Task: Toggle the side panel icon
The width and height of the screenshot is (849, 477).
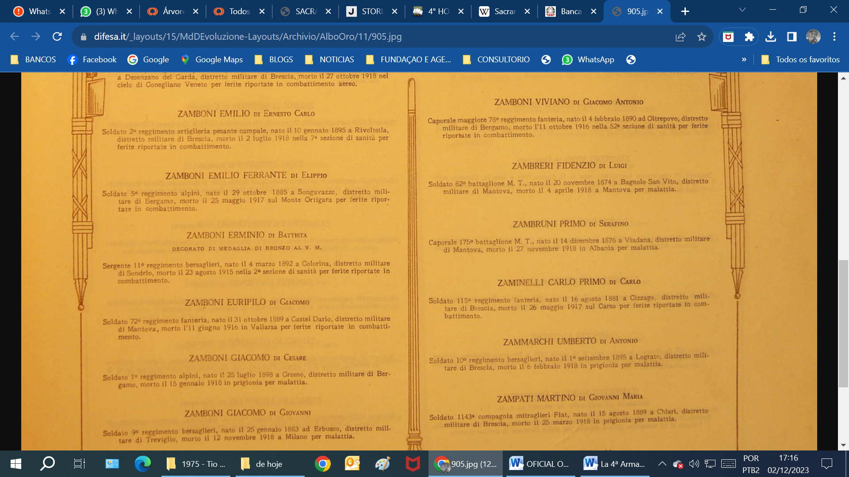Action: (792, 37)
